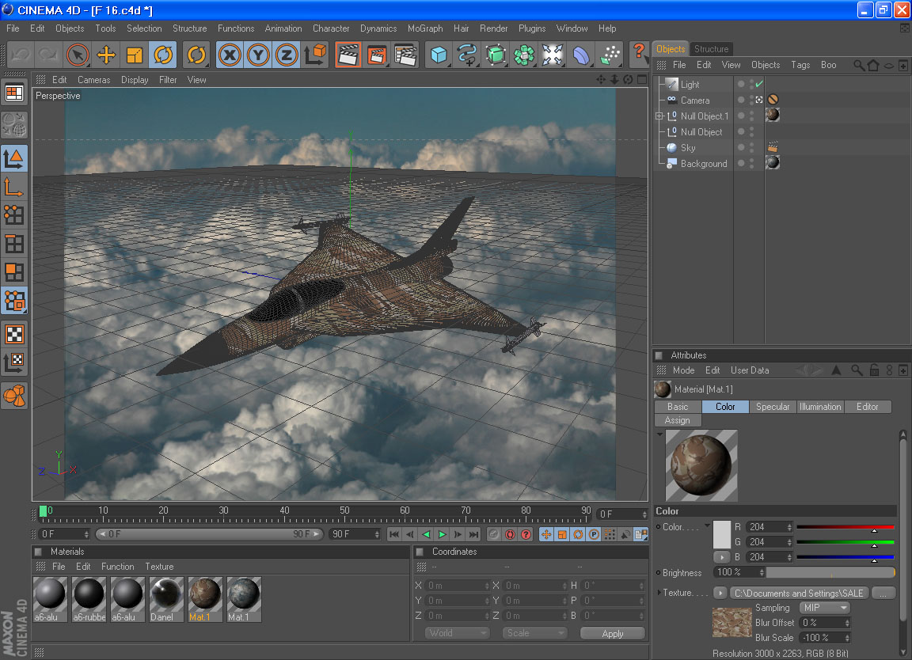Expand the Null Object.1 tree node
Image resolution: width=912 pixels, height=660 pixels.
pos(659,116)
